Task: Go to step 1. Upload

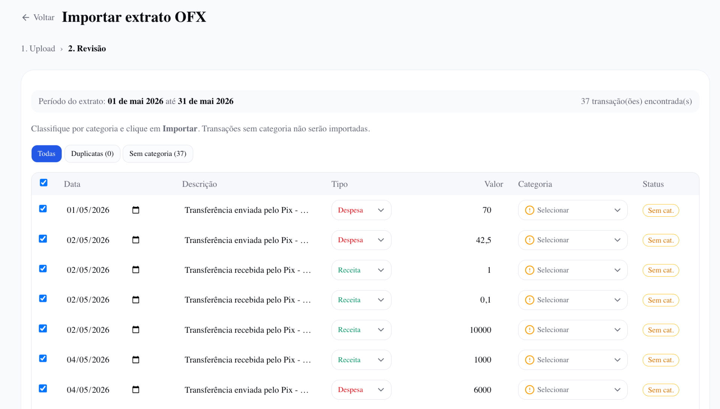Action: [x=38, y=49]
